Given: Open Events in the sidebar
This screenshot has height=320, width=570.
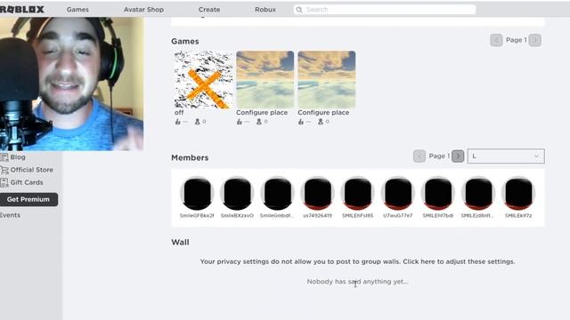Looking at the screenshot, I should pos(10,215).
